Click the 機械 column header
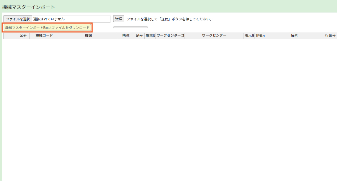Viewport: 337px width, 181px height. [88, 35]
